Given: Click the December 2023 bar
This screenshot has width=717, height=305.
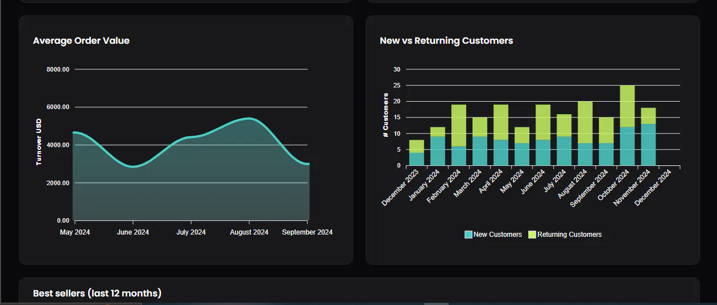Looking at the screenshot, I should tap(417, 153).
